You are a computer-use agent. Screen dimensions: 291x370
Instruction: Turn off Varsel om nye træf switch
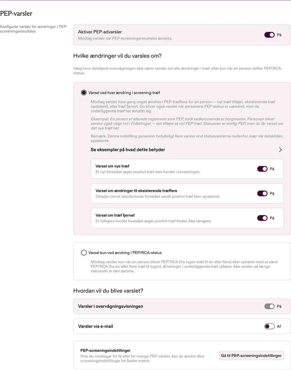[262, 169]
